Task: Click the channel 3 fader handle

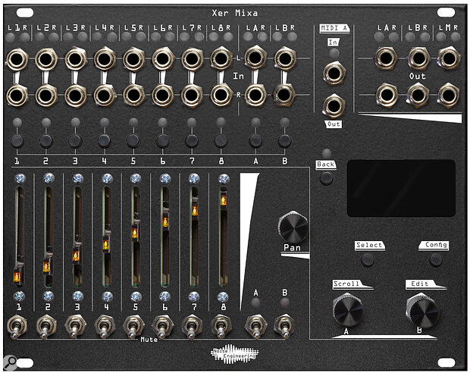Action: click(76, 256)
